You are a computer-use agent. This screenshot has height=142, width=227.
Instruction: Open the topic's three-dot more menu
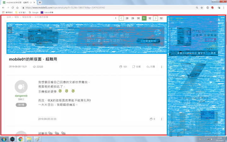(x=161, y=67)
